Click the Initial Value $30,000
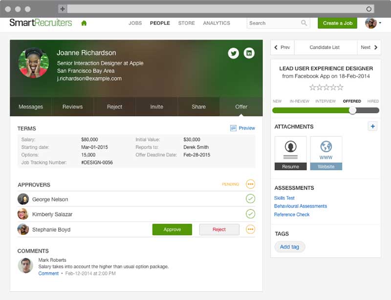 pyautogui.click(x=192, y=139)
